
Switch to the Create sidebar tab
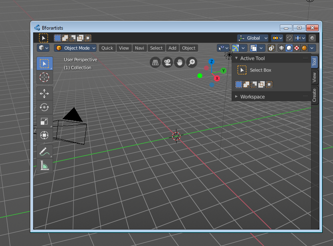click(x=315, y=95)
